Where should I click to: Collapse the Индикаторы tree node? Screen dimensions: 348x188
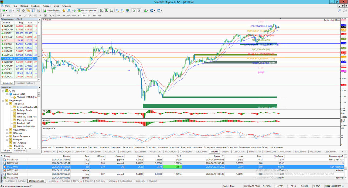click(3, 100)
